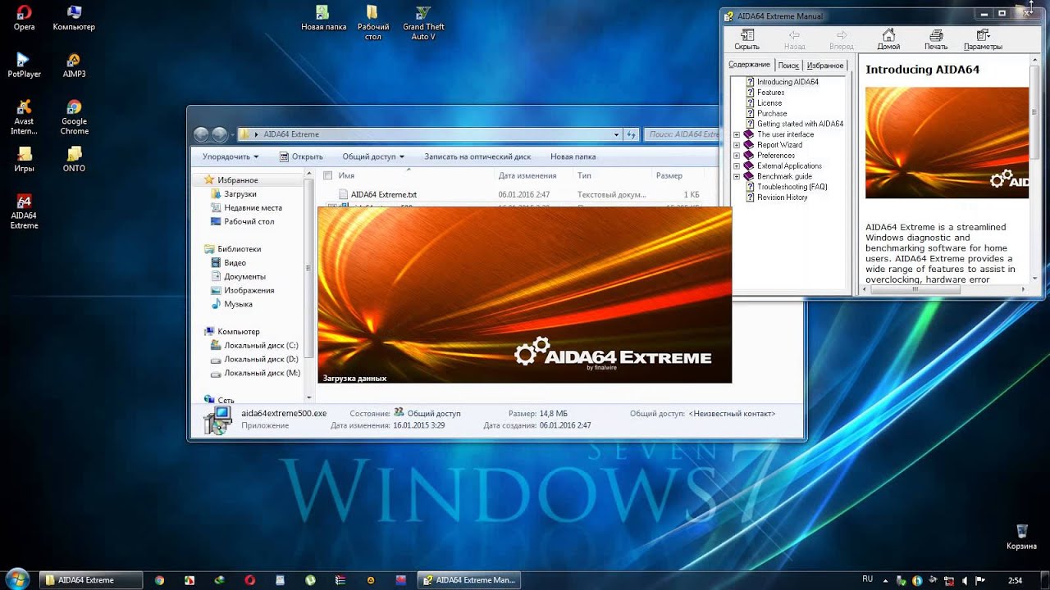Open the Opera desktop shortcut

(25, 17)
